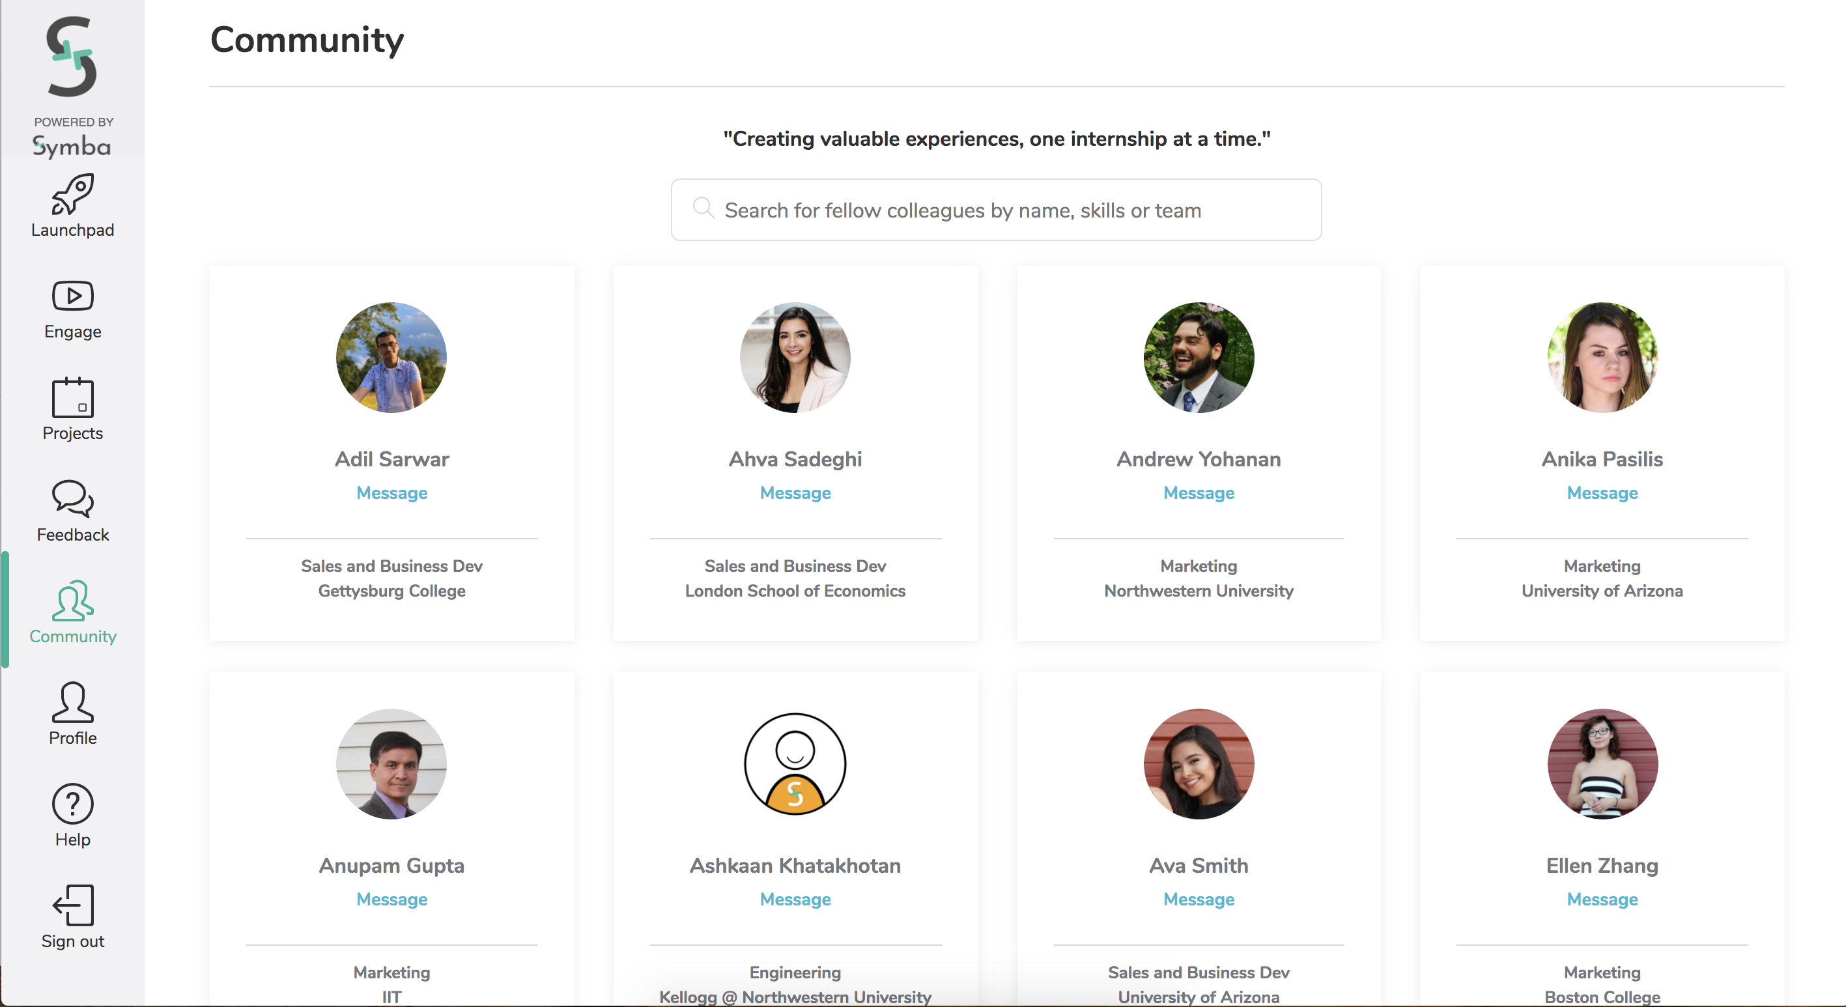The image size is (1846, 1007).
Task: Open Feedback chat bubbles icon
Action: point(72,499)
